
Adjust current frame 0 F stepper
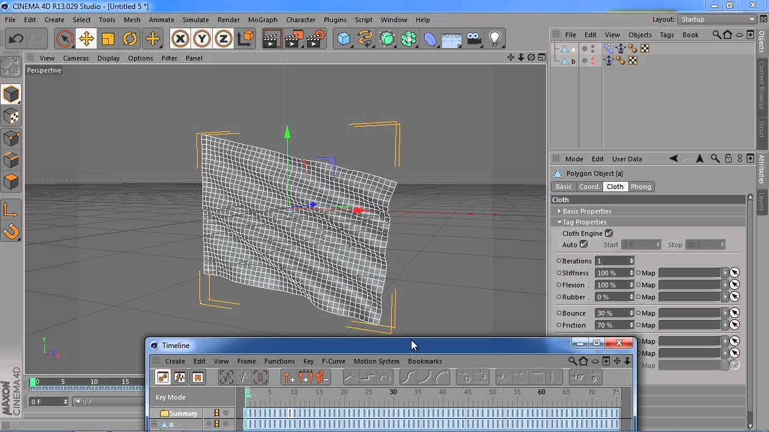coord(65,402)
